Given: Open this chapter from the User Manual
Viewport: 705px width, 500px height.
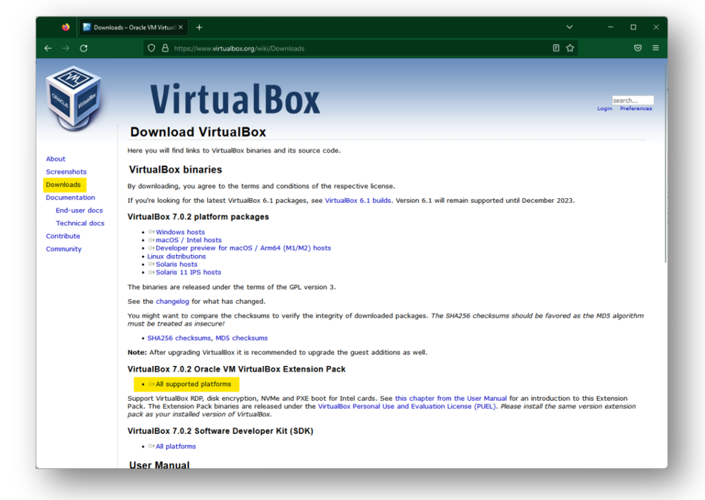Looking at the screenshot, I should tap(450, 398).
